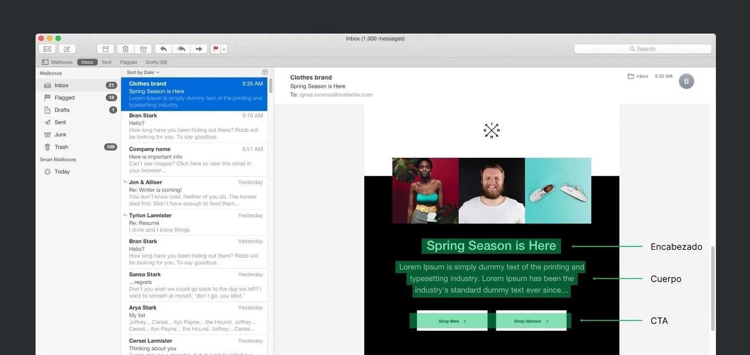The height and width of the screenshot is (355, 750).
Task: Open Trash mailbox in sidebar
Action: pyautogui.click(x=78, y=147)
